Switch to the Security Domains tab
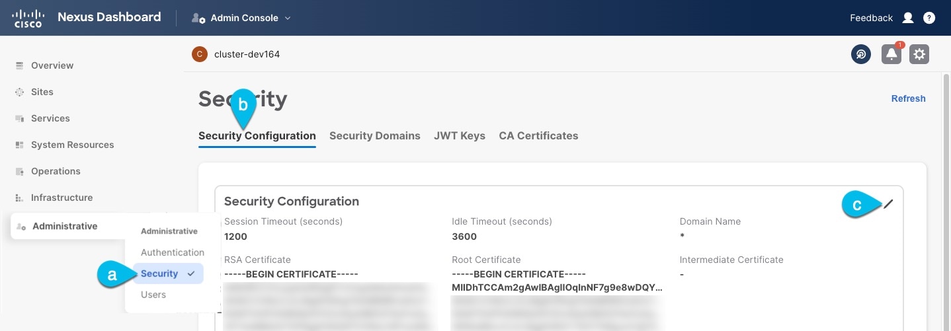 coord(375,135)
